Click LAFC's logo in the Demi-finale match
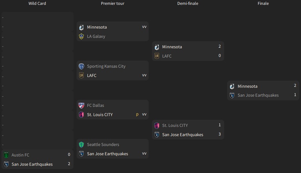This screenshot has width=301, height=173. [x=156, y=56]
